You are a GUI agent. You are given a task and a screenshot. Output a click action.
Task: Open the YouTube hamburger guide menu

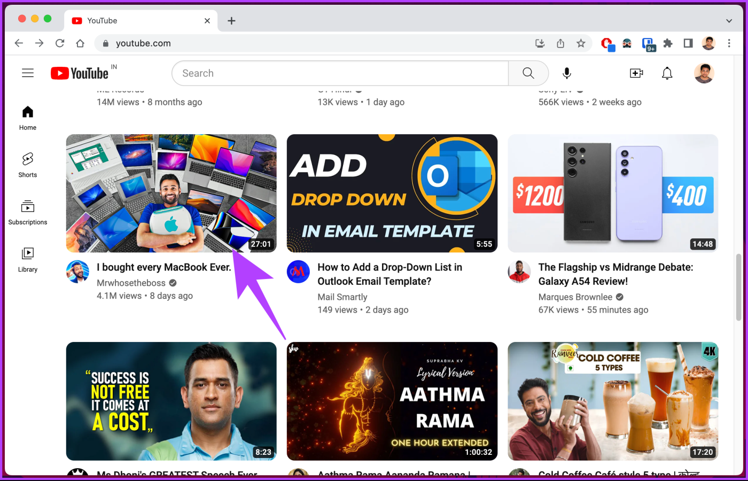pyautogui.click(x=28, y=73)
